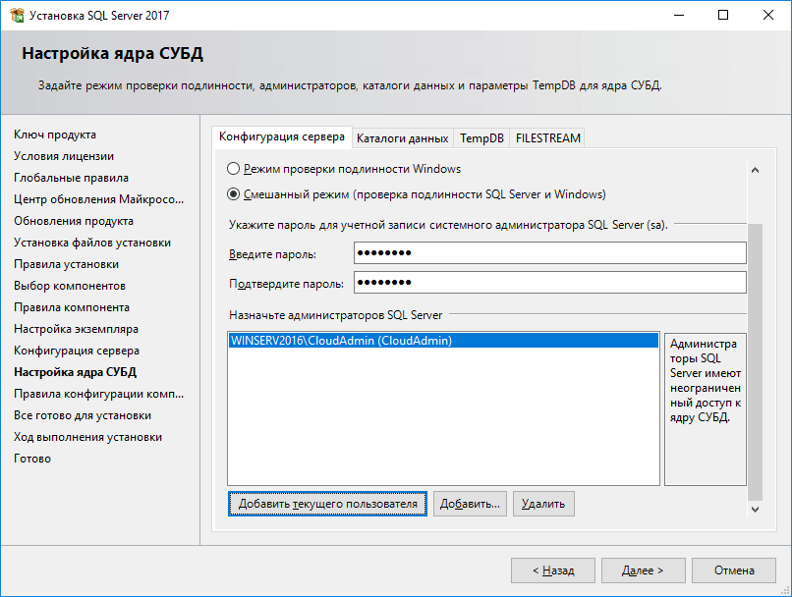Image resolution: width=792 pixels, height=597 pixels.
Task: Open the FILESTREAM tab
Action: (x=547, y=138)
